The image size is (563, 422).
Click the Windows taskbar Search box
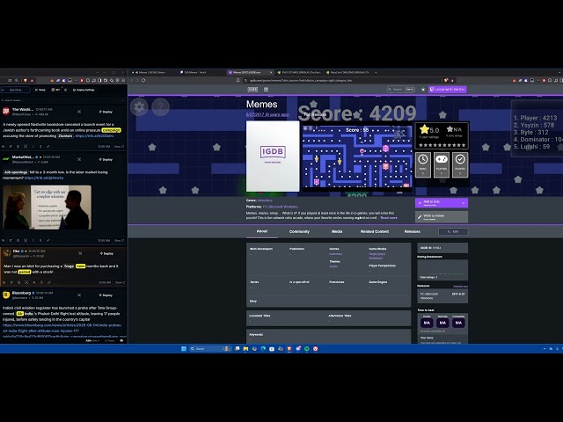[x=210, y=349]
